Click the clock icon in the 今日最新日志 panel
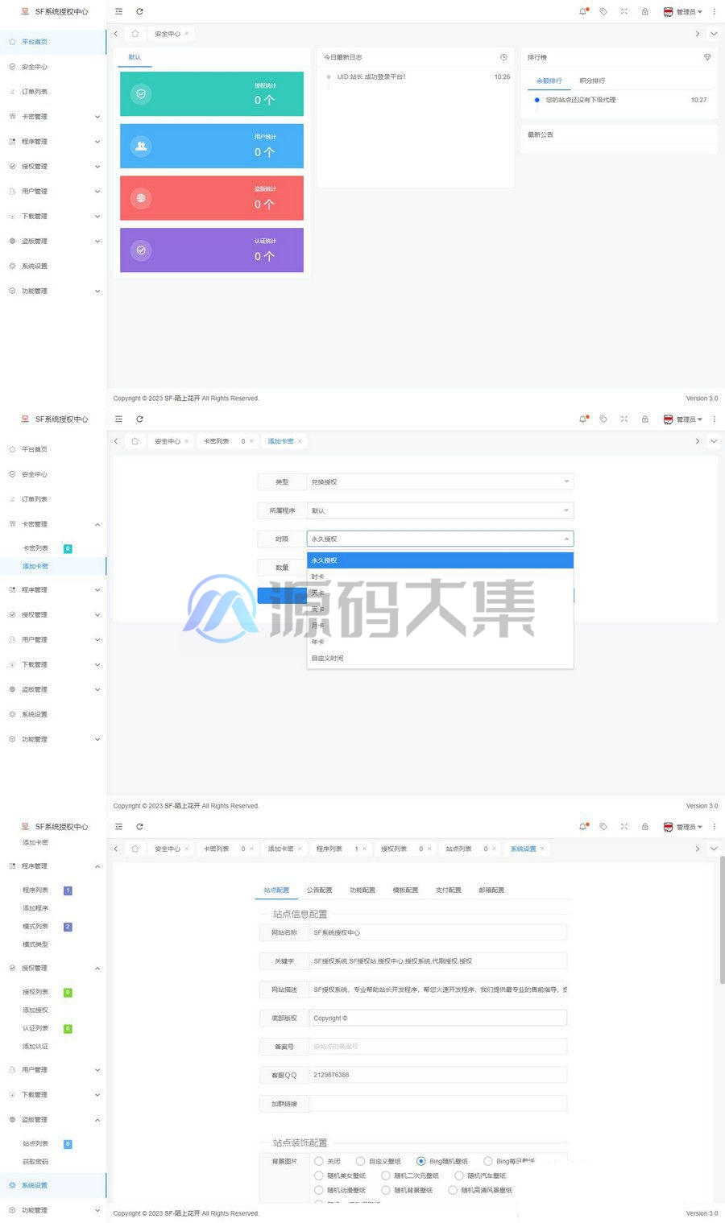The height and width of the screenshot is (1223, 725). [503, 57]
